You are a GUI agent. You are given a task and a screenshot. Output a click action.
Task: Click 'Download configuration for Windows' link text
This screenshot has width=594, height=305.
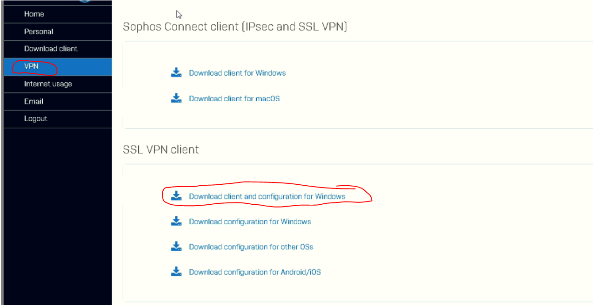[250, 221]
